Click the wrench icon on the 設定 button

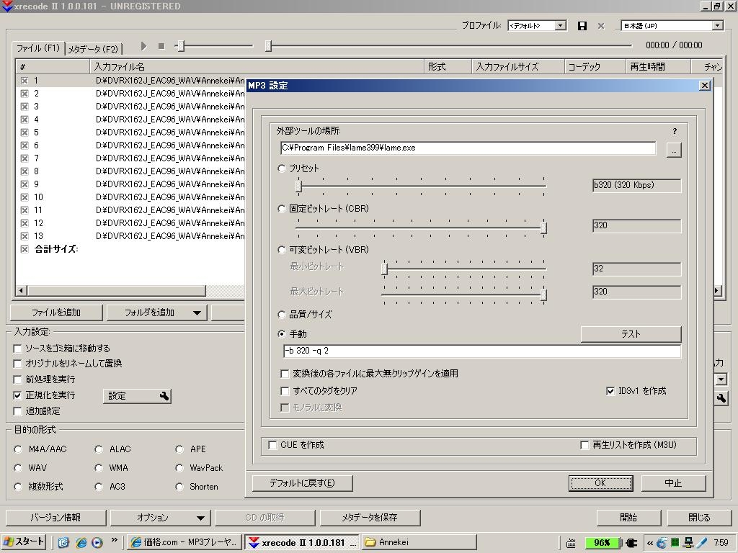tap(164, 396)
